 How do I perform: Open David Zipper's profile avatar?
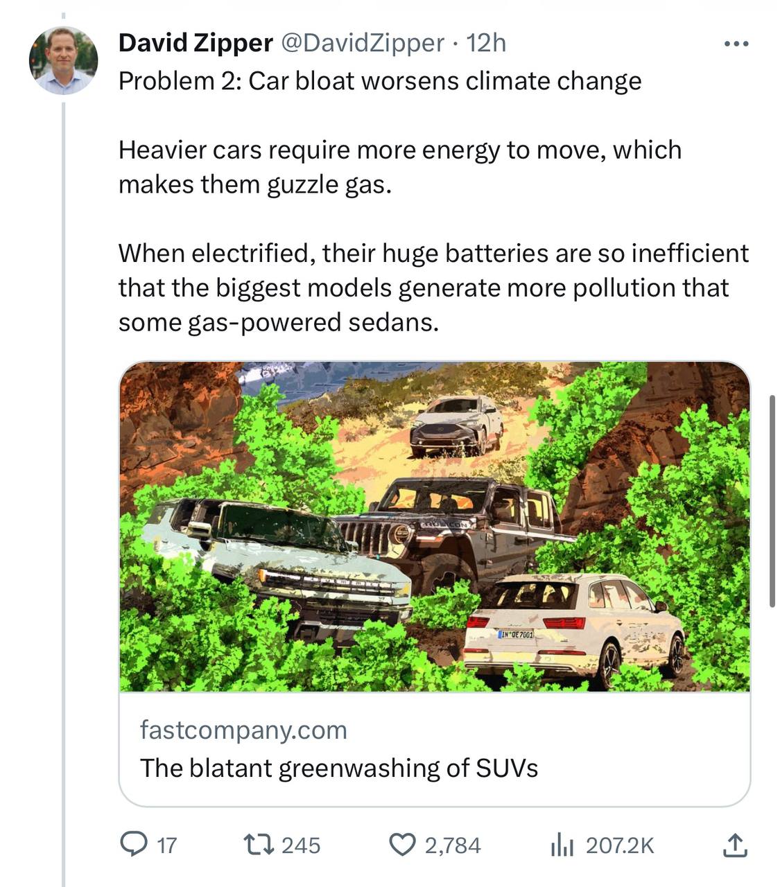tap(63, 61)
